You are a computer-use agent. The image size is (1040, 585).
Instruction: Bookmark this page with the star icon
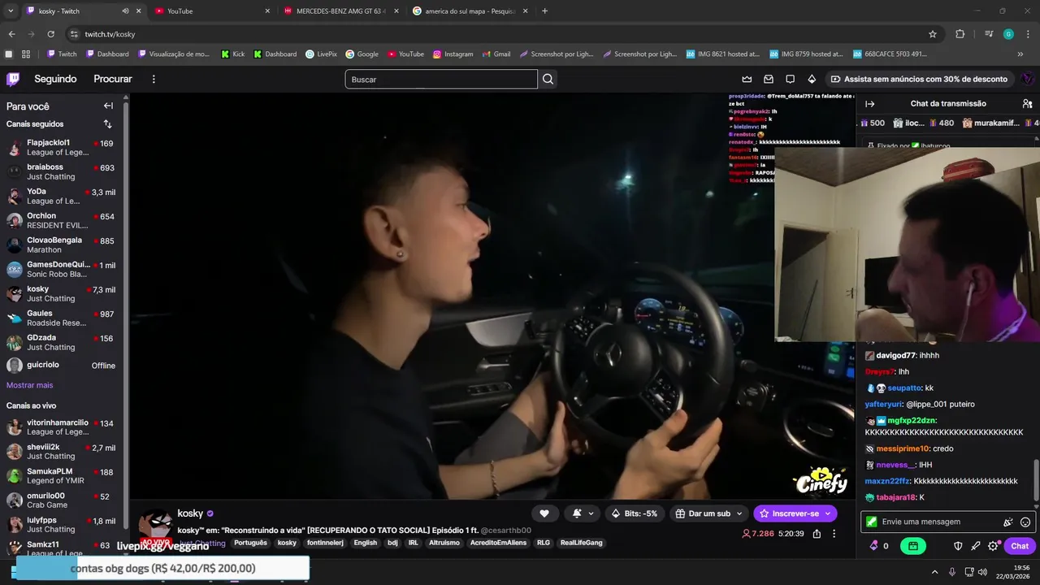[x=933, y=34]
